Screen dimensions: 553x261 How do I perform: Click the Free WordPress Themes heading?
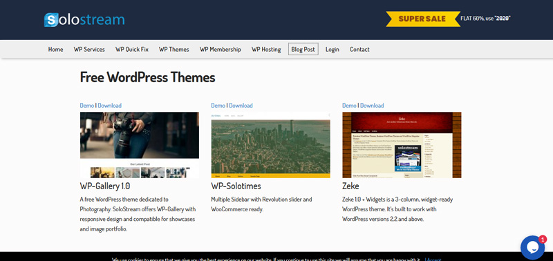(x=147, y=77)
